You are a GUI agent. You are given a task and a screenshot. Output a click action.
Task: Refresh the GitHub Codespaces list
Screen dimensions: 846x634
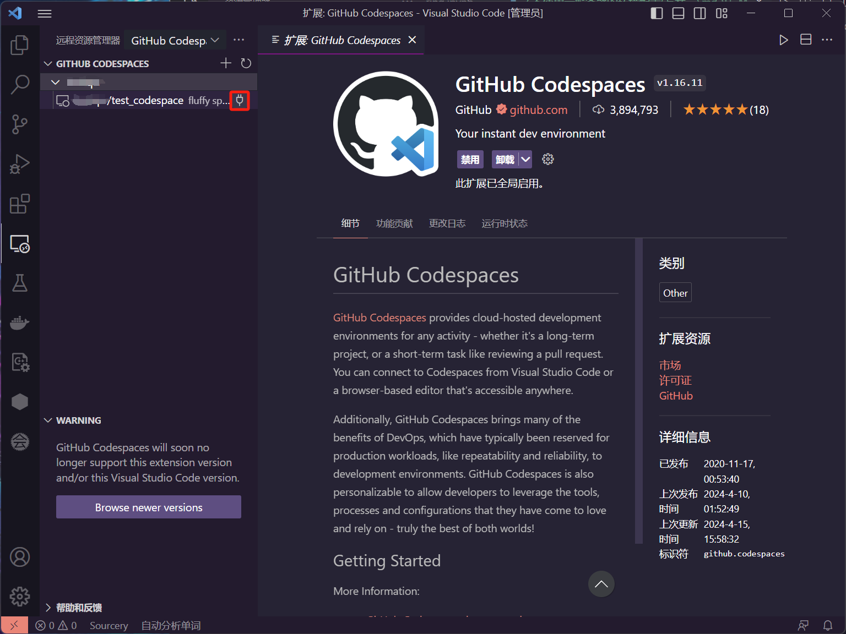246,63
